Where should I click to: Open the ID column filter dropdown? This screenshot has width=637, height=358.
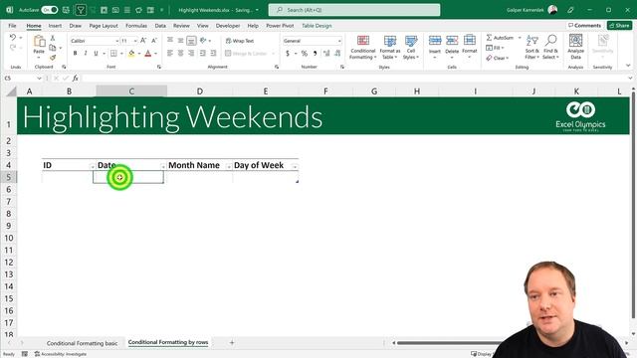92,166
